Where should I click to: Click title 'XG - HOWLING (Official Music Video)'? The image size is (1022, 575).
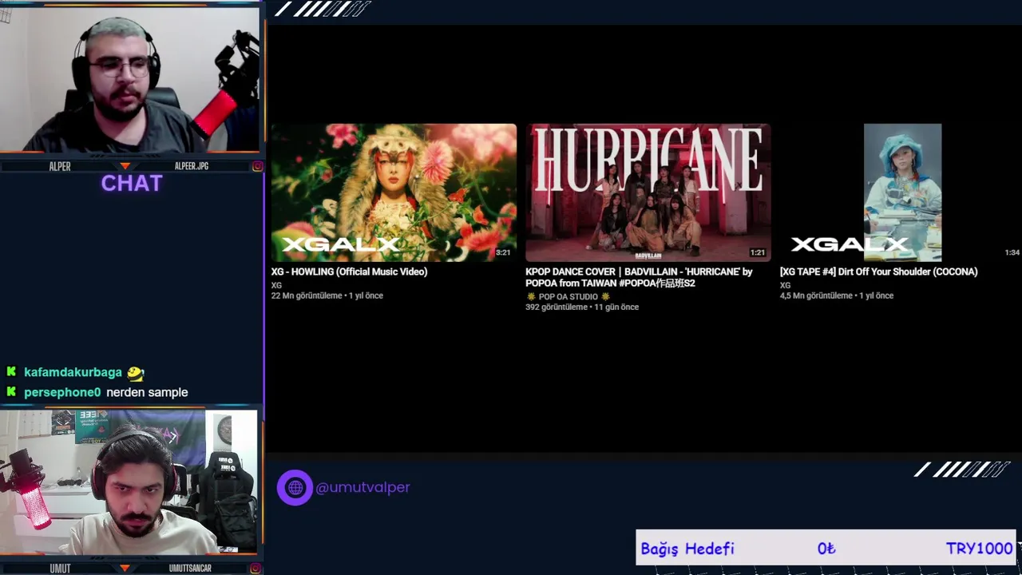tap(349, 272)
